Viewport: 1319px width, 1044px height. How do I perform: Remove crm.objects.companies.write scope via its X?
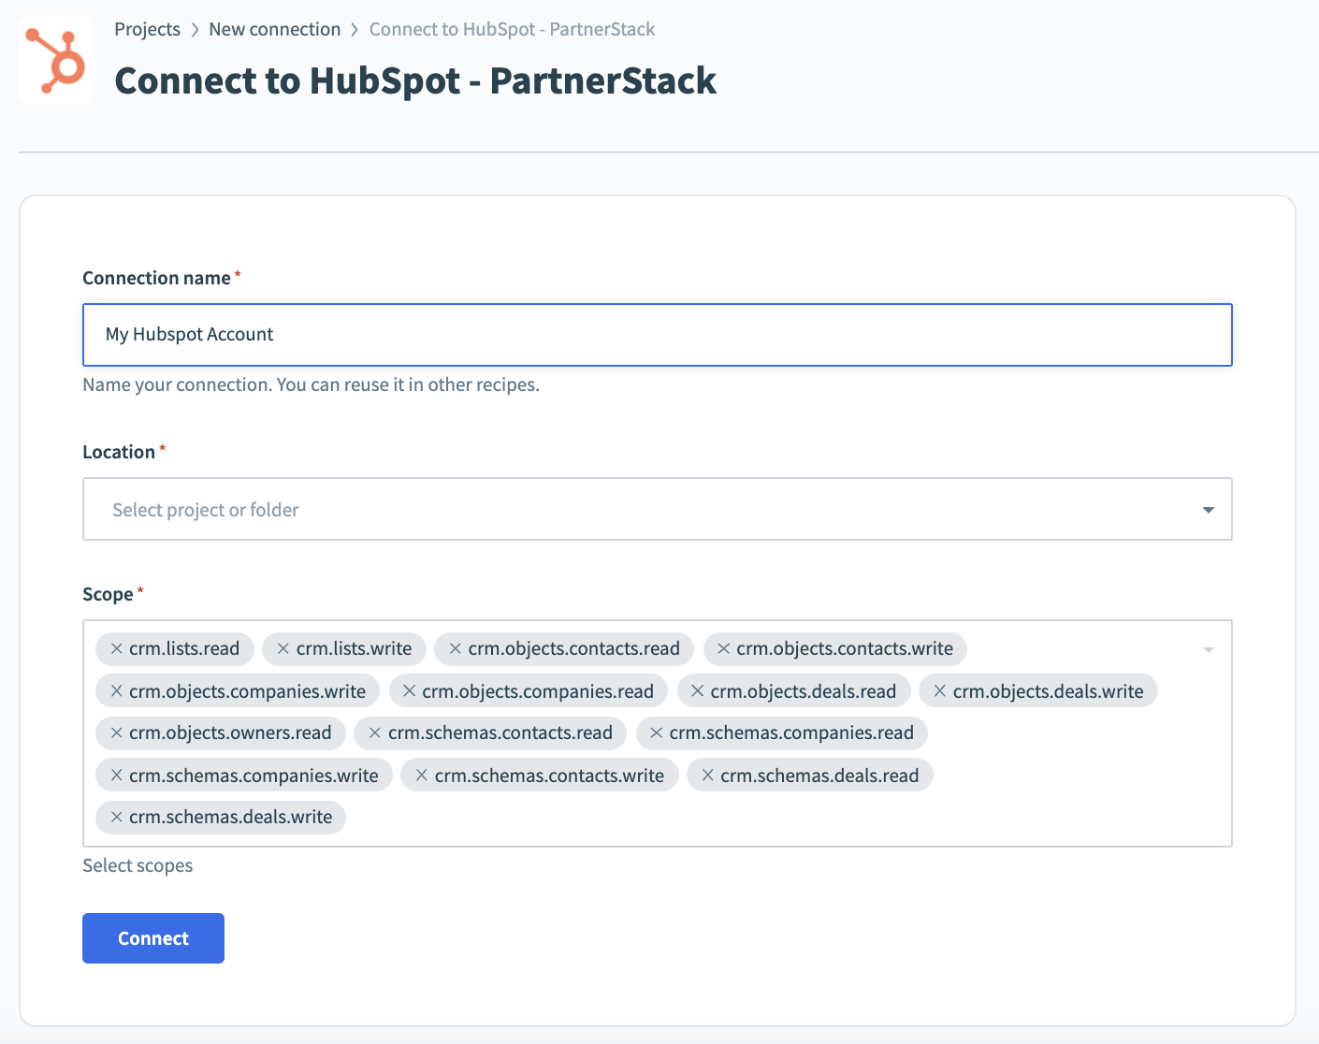(x=117, y=690)
